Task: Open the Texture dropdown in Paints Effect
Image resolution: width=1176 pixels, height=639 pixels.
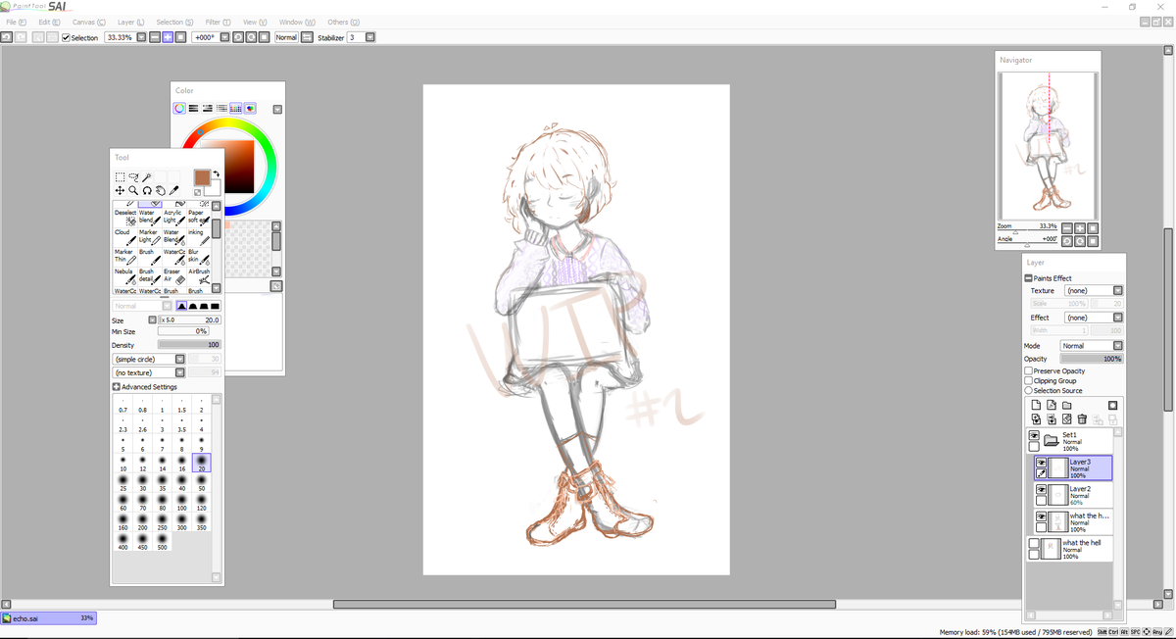Action: coord(1118,290)
